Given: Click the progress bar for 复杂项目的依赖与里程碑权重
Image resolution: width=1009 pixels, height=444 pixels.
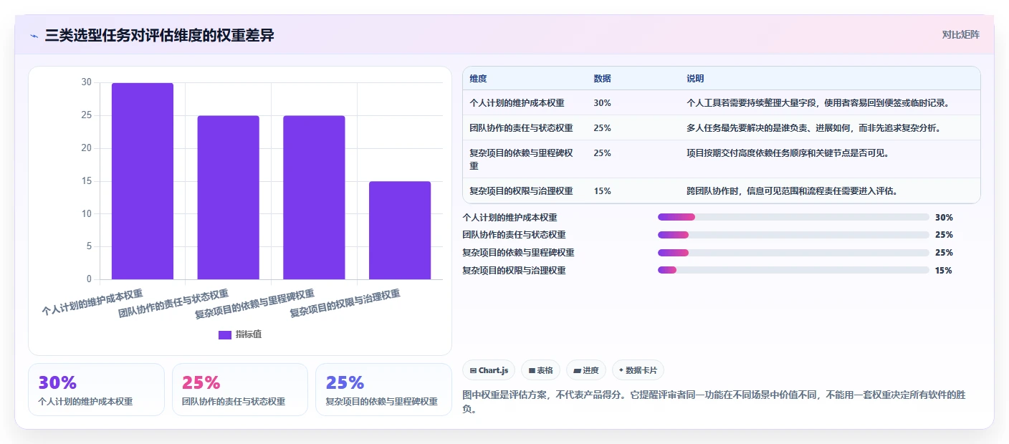Looking at the screenshot, I should pos(793,253).
